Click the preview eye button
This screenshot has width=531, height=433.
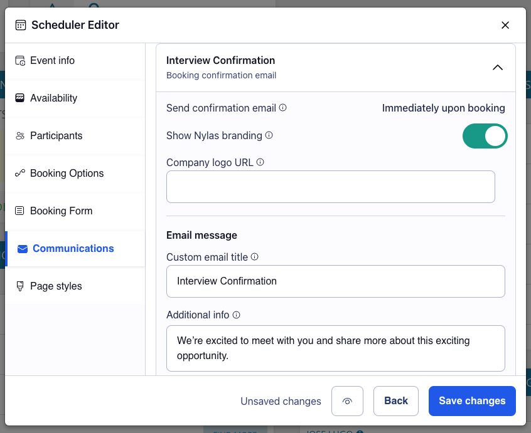(x=347, y=401)
